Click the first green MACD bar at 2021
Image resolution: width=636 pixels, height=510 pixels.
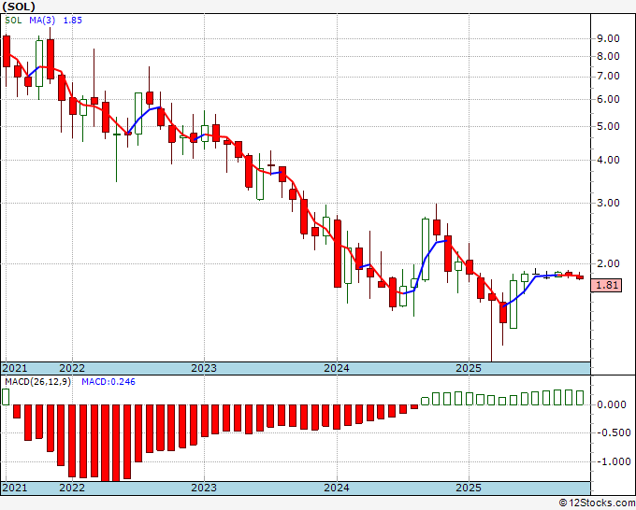point(6,397)
